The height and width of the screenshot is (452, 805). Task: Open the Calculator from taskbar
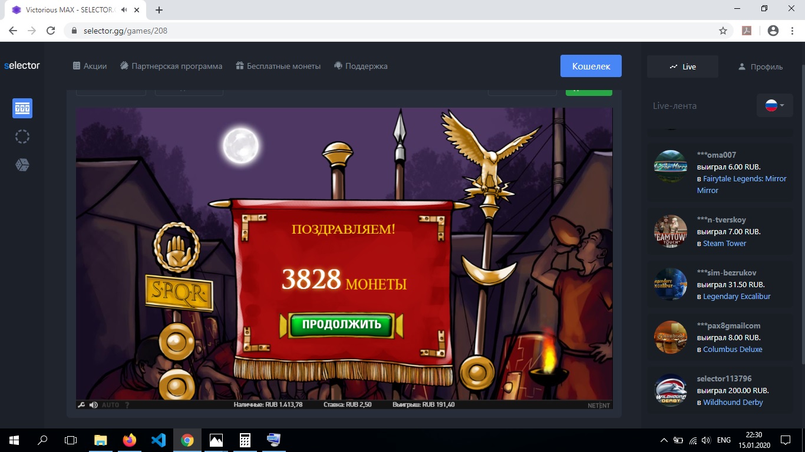[245, 440]
